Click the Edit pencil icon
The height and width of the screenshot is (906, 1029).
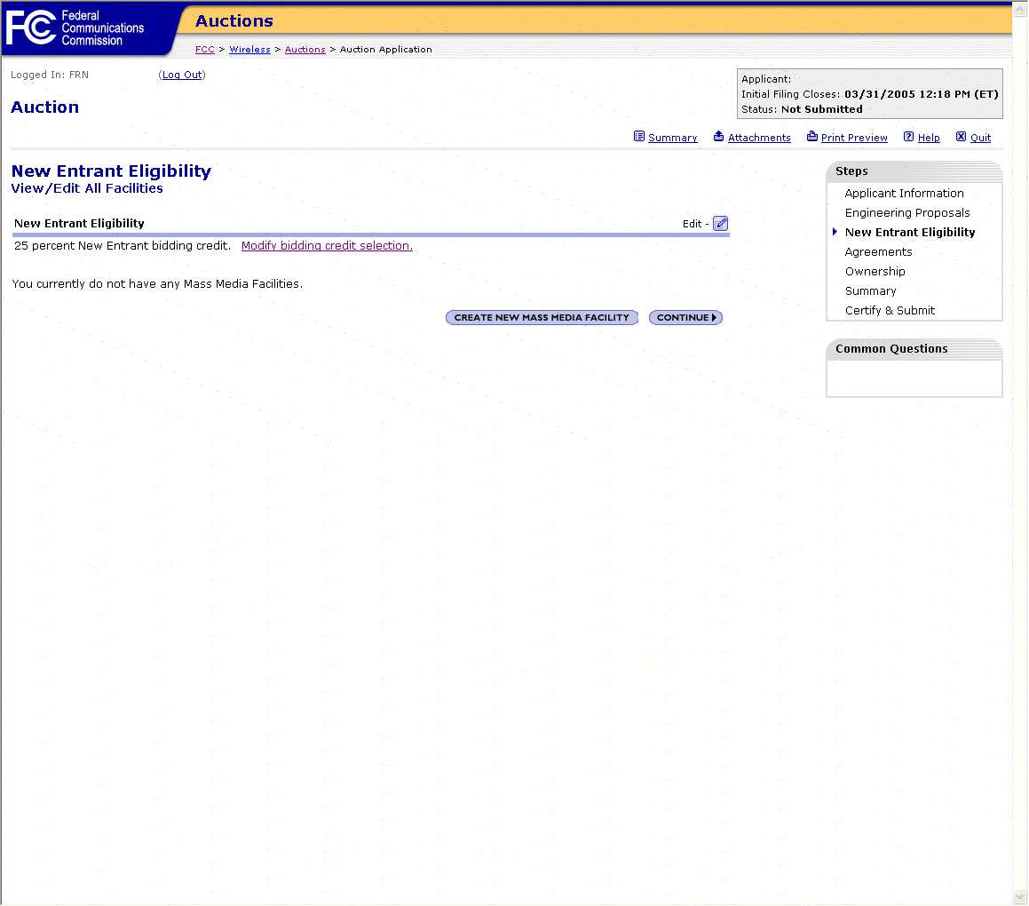pyautogui.click(x=721, y=224)
